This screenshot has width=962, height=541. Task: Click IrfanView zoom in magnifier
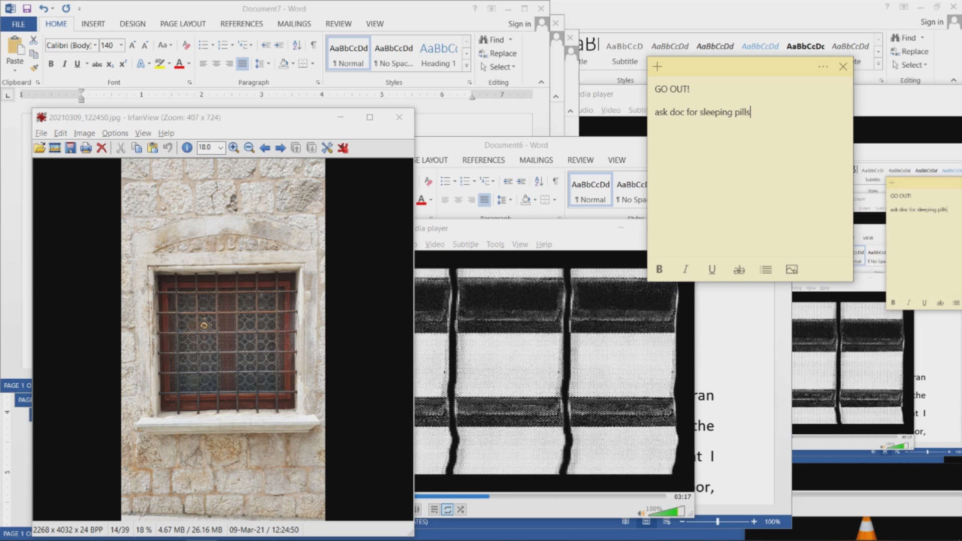(233, 148)
